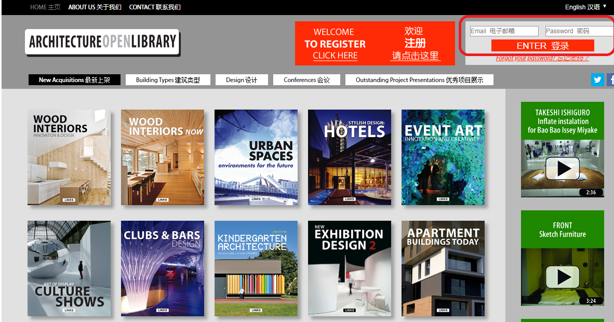
Task: Open the Design category tab
Action: coord(242,80)
